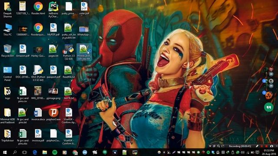Select the invoice.docx Word document icon
Viewport: 278px width, 156px height.
pos(38,113)
